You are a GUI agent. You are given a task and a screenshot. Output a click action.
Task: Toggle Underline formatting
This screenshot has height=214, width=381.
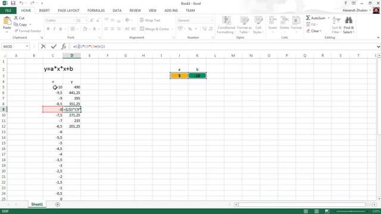click(x=61, y=29)
